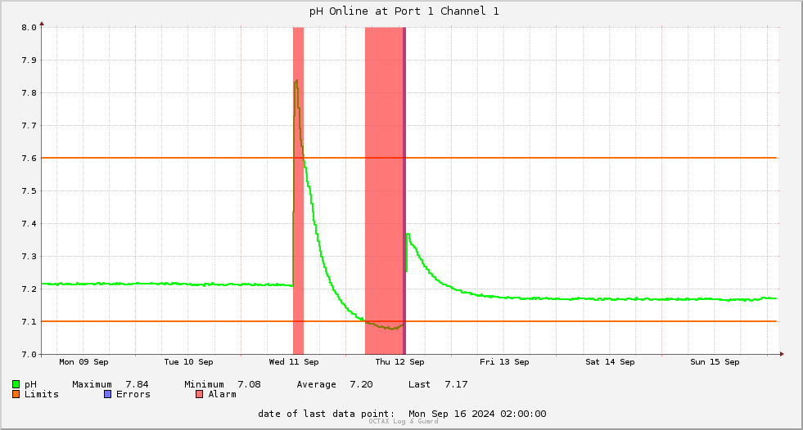Click the Last 7.17 statistic
The width and height of the screenshot is (803, 430).
tap(438, 384)
